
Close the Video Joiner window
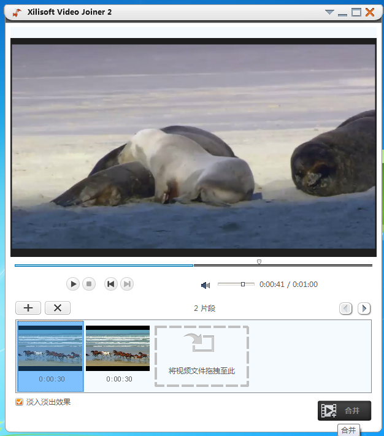[370, 12]
